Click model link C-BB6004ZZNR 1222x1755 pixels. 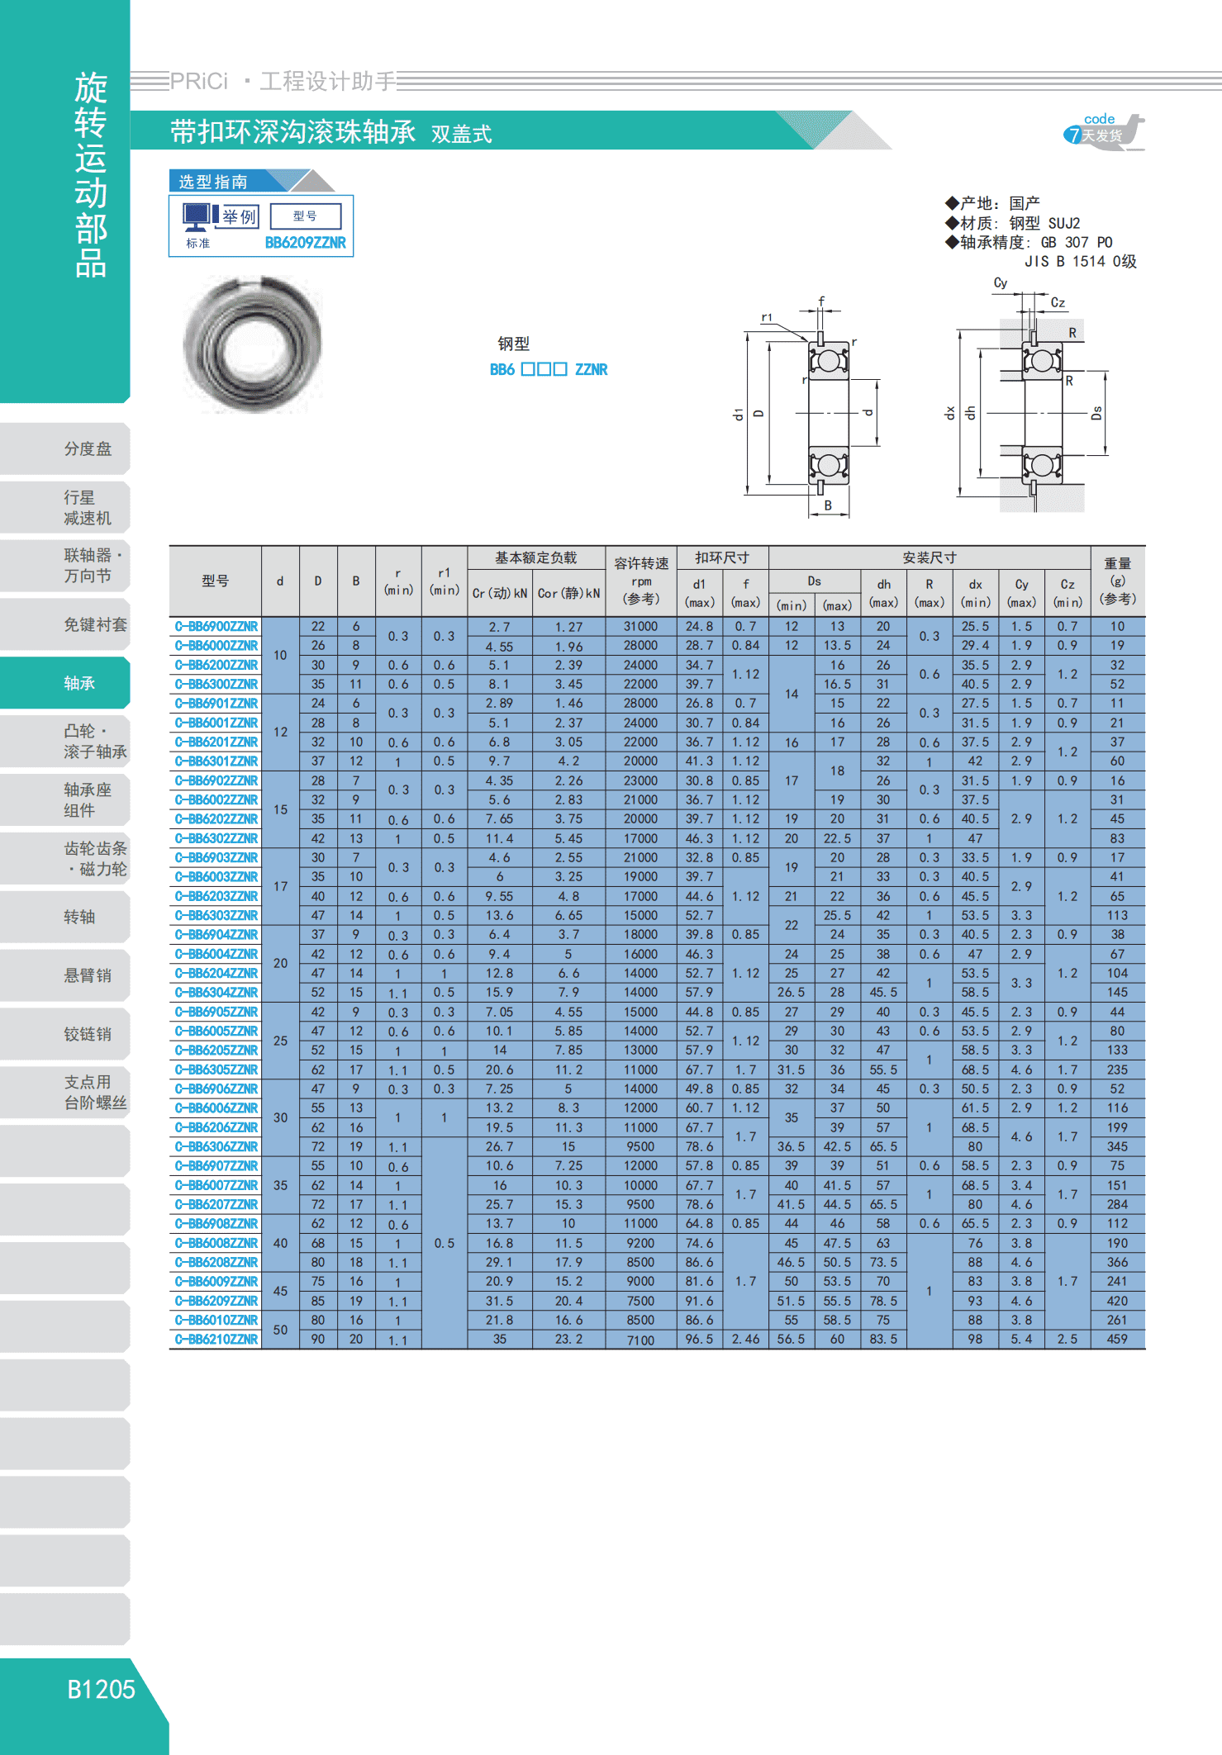(216, 954)
